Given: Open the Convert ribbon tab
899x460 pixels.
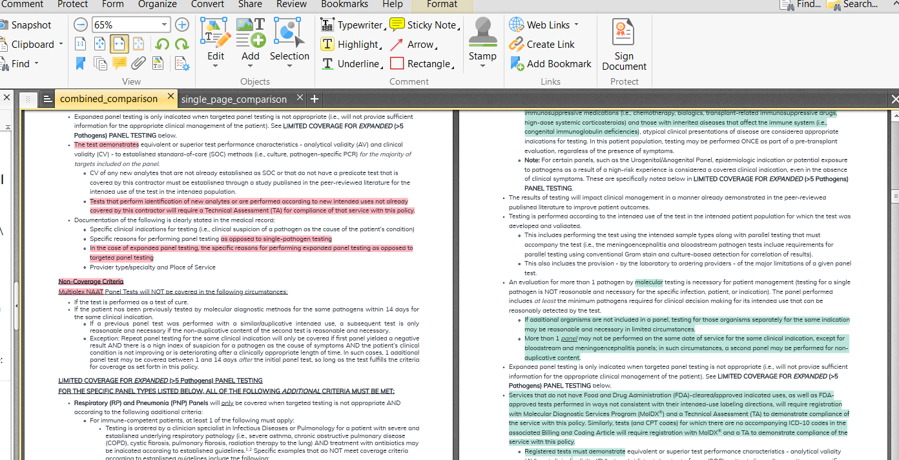Looking at the screenshot, I should tap(207, 5).
